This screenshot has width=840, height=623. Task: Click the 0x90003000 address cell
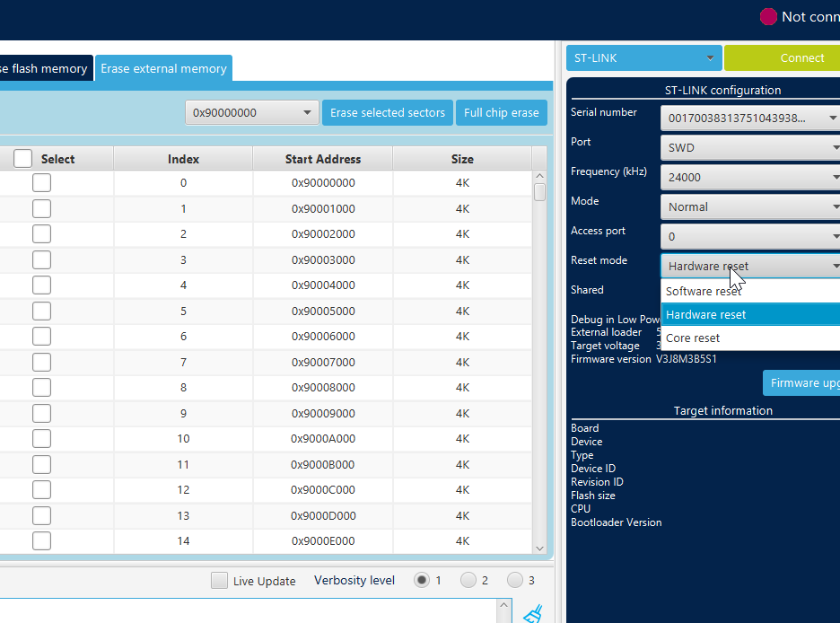[x=323, y=259]
